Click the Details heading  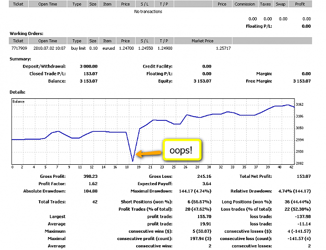17,92
